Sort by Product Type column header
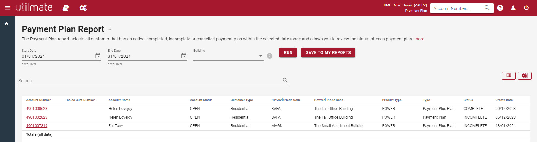 coord(392,100)
